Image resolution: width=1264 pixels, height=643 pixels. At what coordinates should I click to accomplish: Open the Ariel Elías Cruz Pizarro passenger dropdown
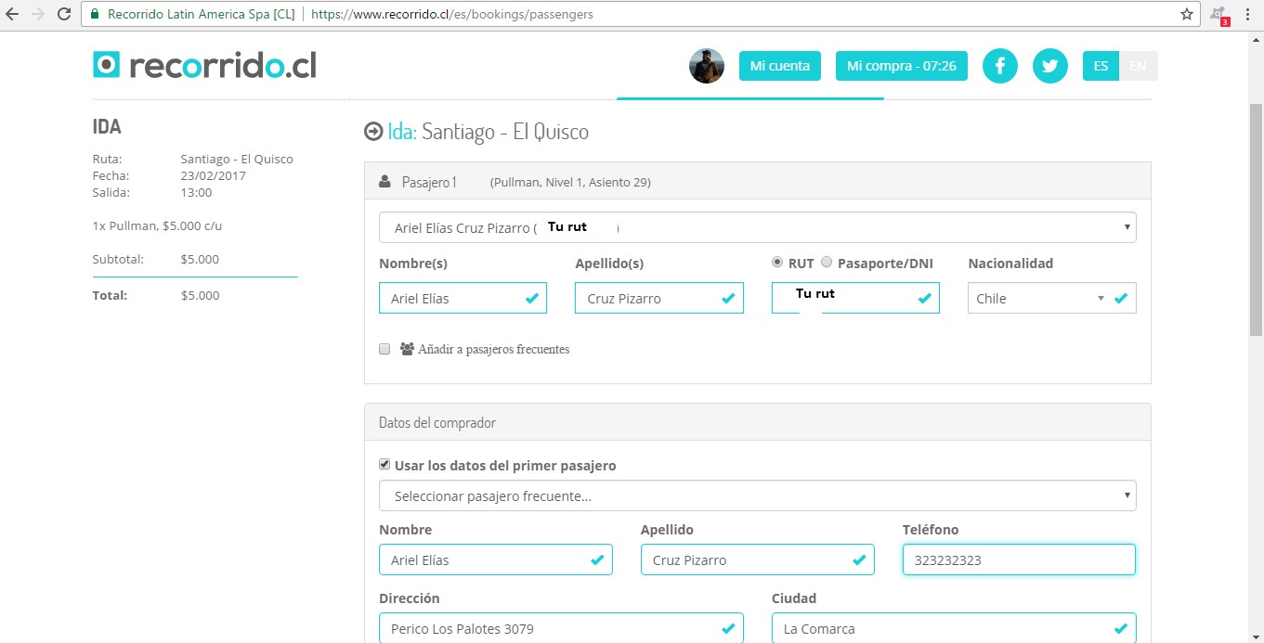[x=757, y=227]
